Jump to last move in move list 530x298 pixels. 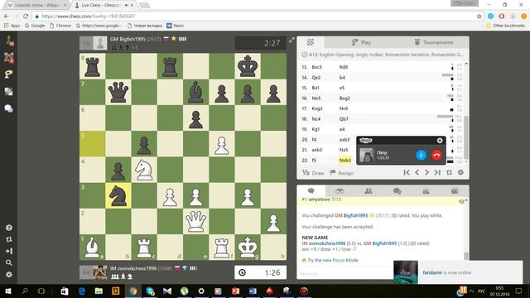coord(437,173)
